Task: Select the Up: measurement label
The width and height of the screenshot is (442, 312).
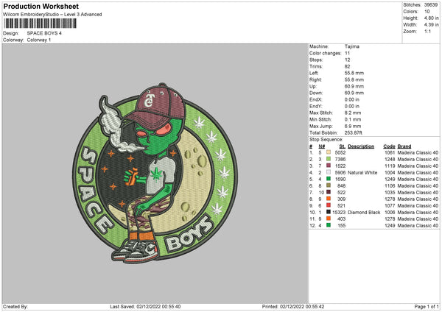Action: tap(312, 86)
